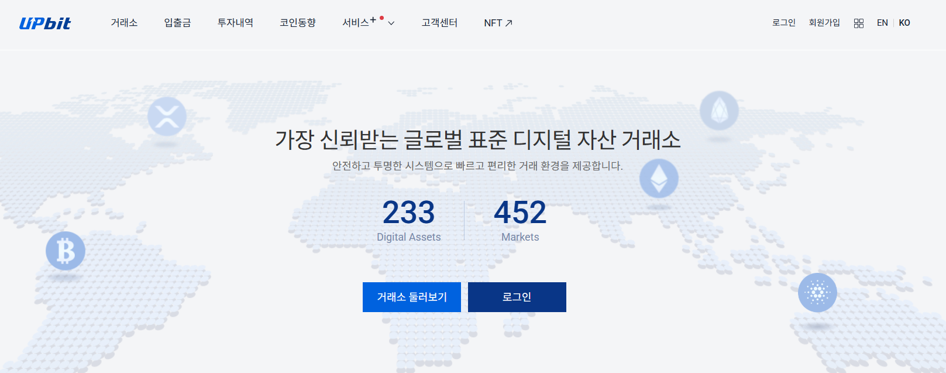Click the Ethereum coin icon on map
The image size is (946, 373).
[x=659, y=179]
